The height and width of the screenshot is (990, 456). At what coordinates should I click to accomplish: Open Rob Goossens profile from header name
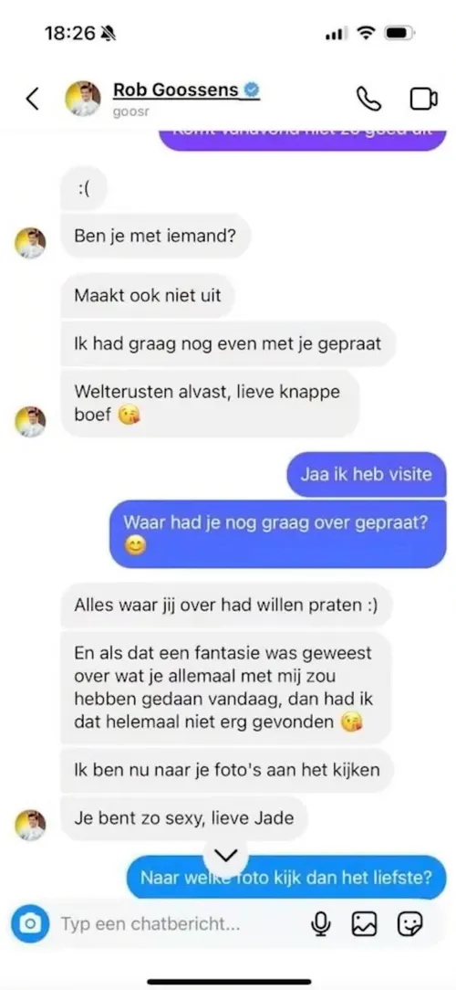pyautogui.click(x=176, y=90)
